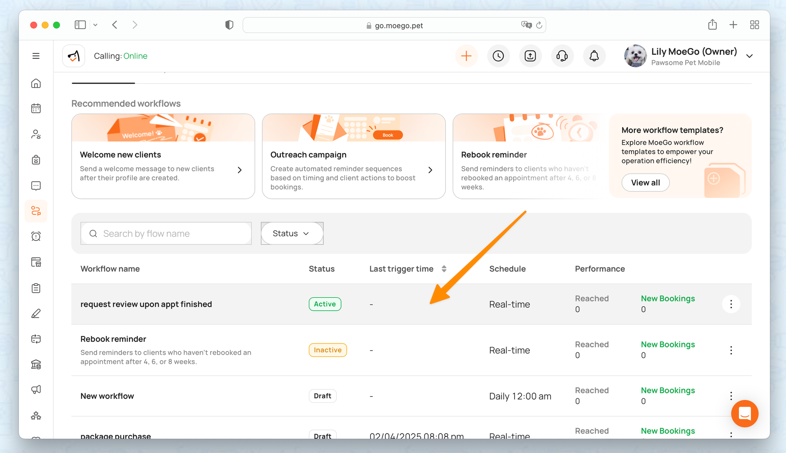Screen dimensions: 786x453
Task: Click the headset support icon
Action: pyautogui.click(x=562, y=56)
